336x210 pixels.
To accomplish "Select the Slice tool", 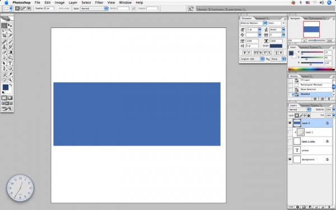I will [x=10, y=36].
